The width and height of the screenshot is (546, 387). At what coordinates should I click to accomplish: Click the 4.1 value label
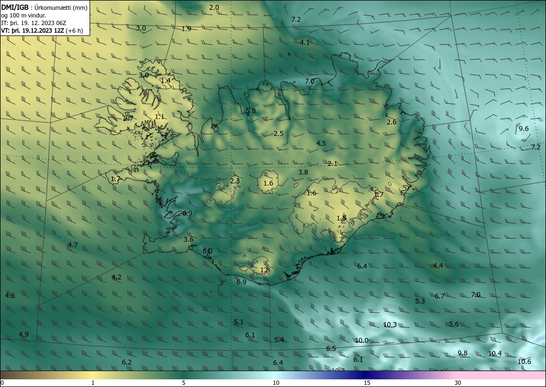tap(305, 43)
